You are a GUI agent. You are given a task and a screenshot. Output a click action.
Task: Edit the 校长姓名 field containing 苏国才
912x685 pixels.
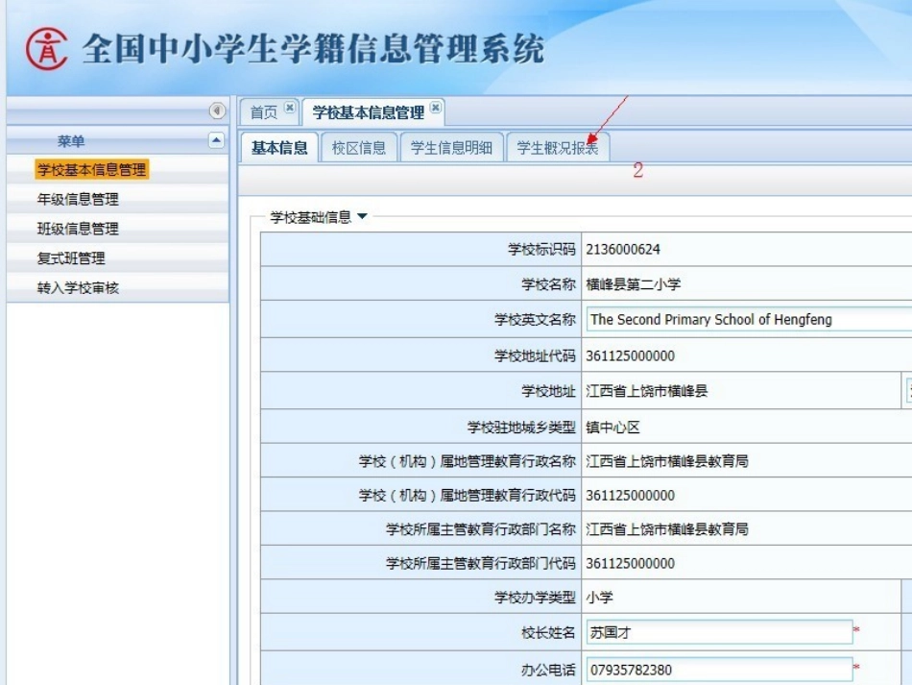(719, 632)
